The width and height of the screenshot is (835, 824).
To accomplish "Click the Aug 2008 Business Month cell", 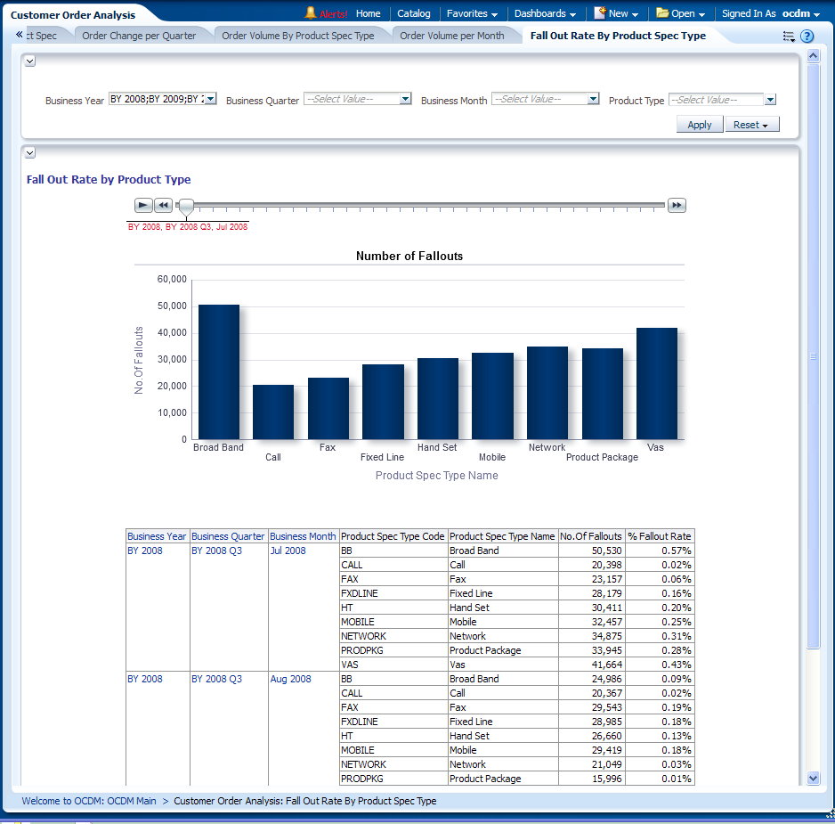I will pyautogui.click(x=290, y=679).
